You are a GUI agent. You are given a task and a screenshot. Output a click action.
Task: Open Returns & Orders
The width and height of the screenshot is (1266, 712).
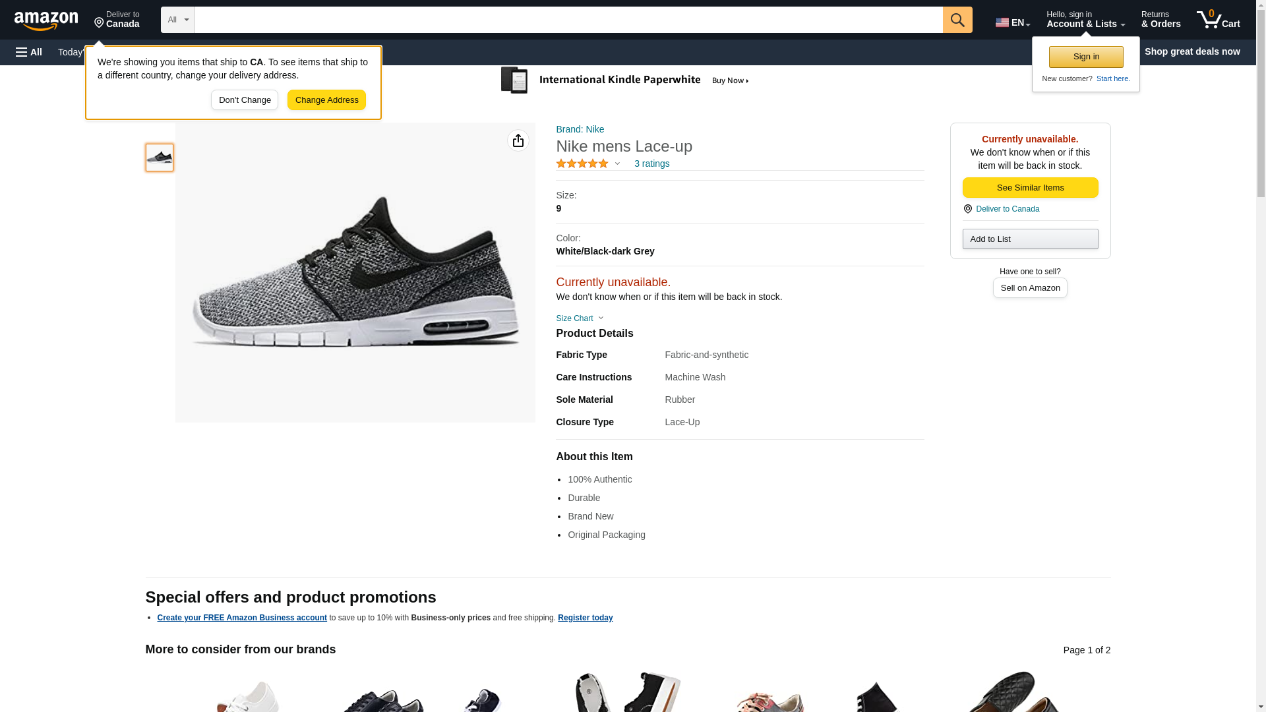click(1160, 20)
